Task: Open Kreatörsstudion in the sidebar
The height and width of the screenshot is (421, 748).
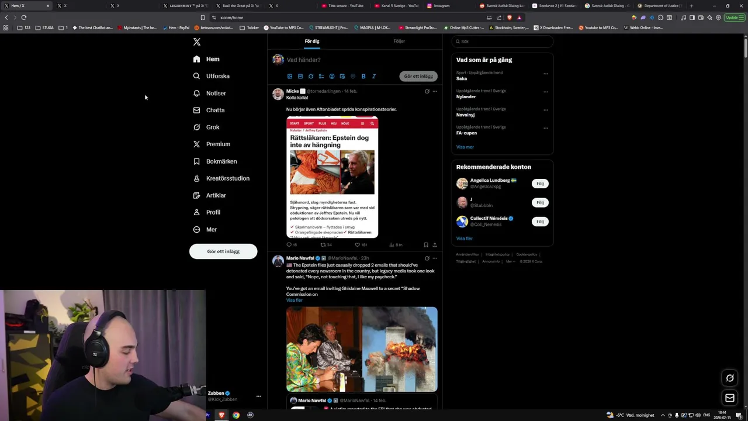Action: point(221,178)
